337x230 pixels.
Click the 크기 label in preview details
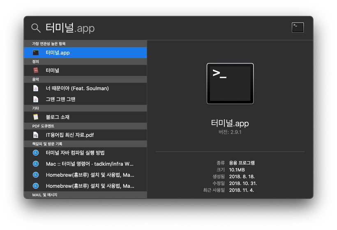coord(221,170)
